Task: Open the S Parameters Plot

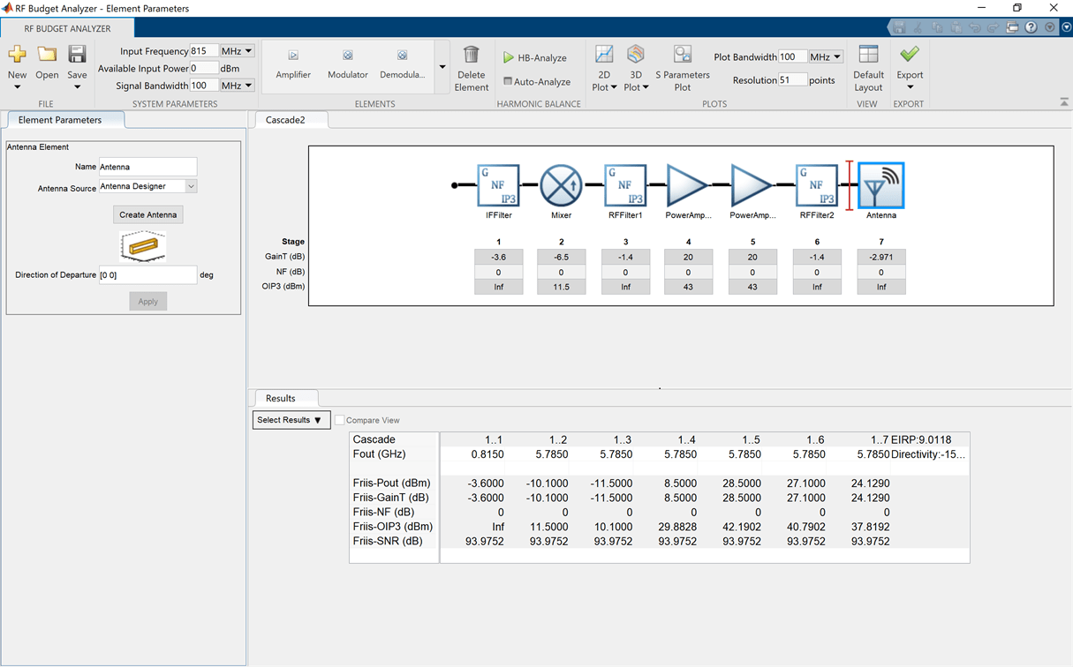Action: 682,56
